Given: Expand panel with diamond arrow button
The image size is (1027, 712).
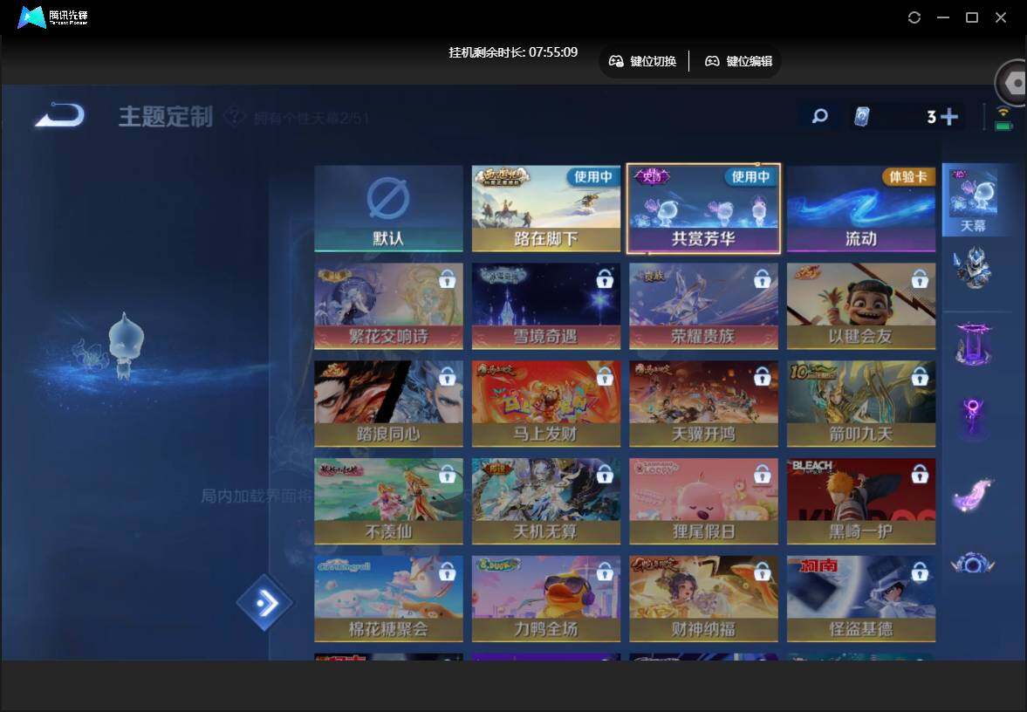Looking at the screenshot, I should 264,602.
